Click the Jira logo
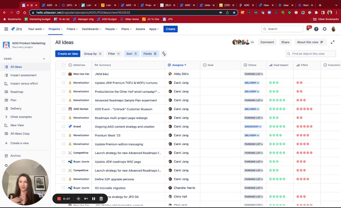 pos(16,29)
